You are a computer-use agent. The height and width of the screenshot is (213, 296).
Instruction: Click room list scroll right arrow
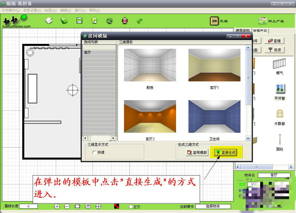coord(113,138)
